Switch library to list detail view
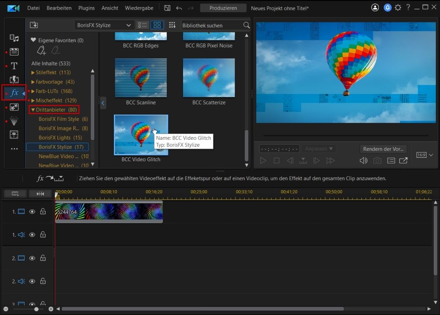 tap(143, 25)
